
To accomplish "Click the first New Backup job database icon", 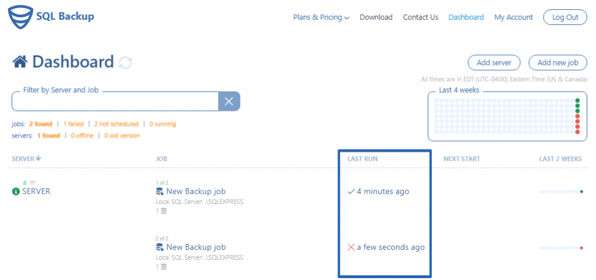I will coord(159,192).
